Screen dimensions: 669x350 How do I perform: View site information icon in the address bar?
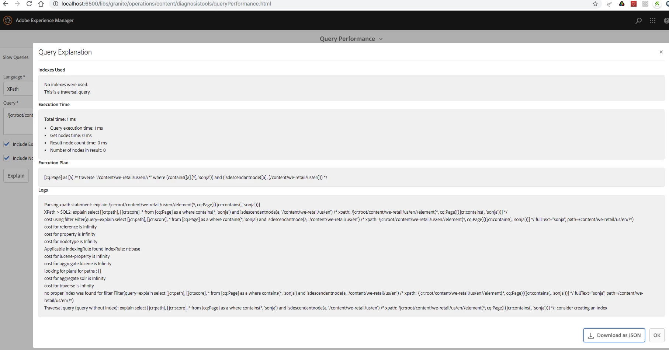tap(55, 4)
